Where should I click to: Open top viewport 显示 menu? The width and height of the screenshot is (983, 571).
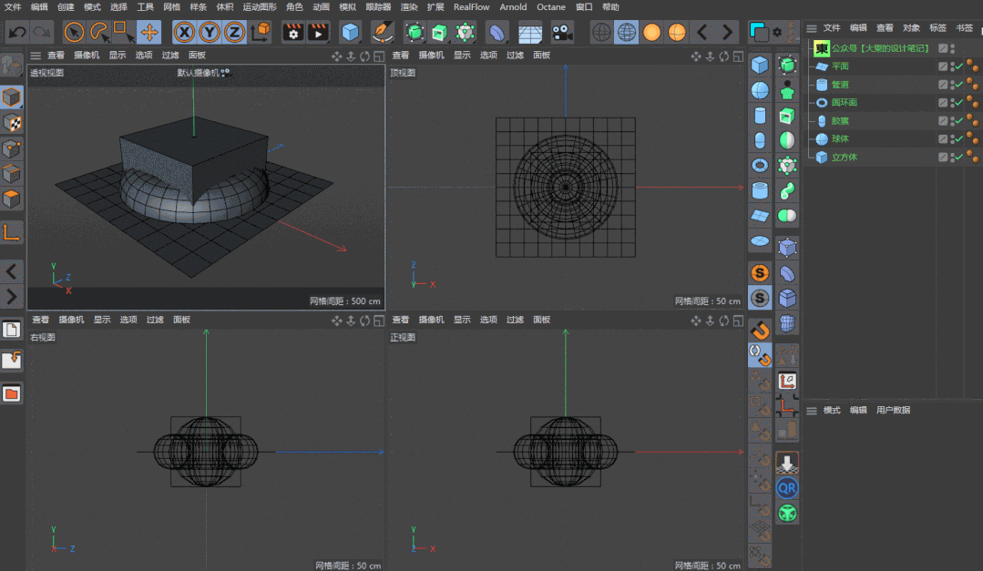[462, 56]
